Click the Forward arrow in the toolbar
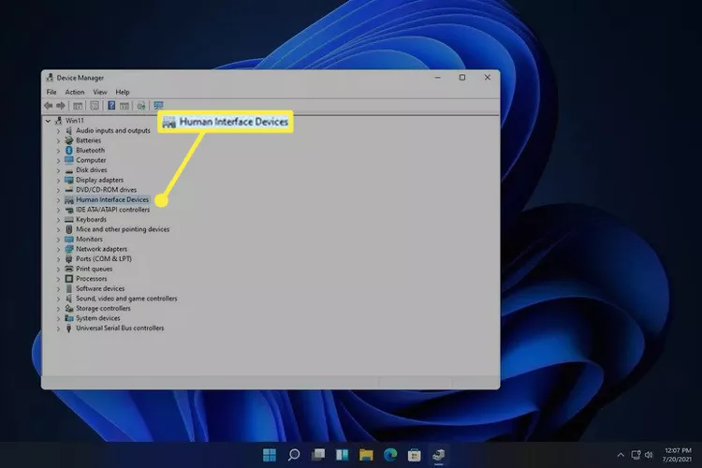 61,106
